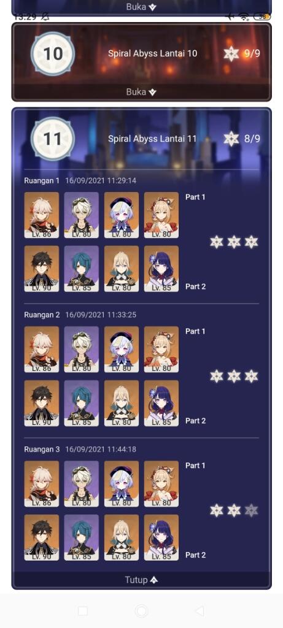Open the Spiral Abyss Lantai 11 header
Viewport: 283px width, 628px height.
click(152, 139)
